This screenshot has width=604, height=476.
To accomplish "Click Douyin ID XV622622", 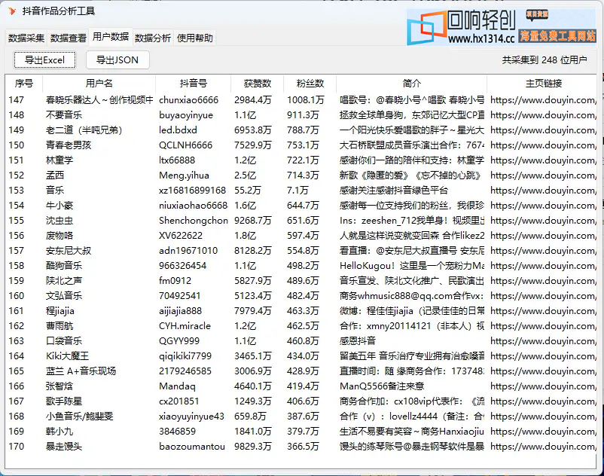I will (181, 236).
